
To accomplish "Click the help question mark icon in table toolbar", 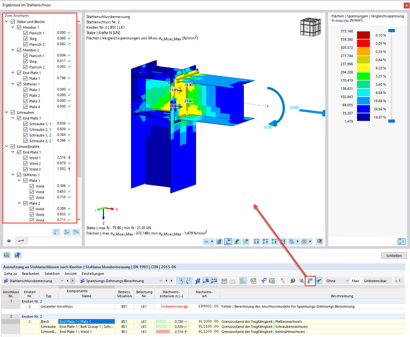I will [x=293, y=281].
